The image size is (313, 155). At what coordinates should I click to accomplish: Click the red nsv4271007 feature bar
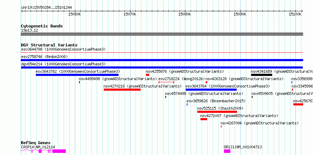204,119
